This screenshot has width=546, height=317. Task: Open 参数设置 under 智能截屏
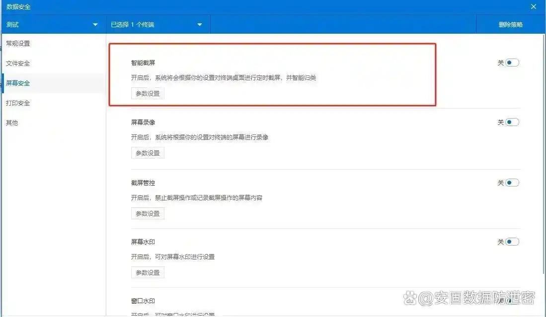148,93
